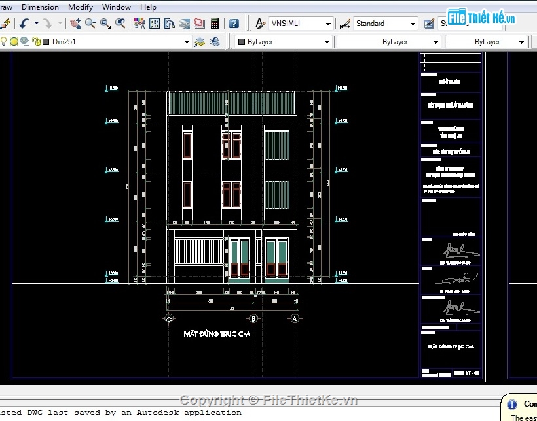Toggle the lock on layer Dim251
This screenshot has height=421, width=537.
point(36,41)
